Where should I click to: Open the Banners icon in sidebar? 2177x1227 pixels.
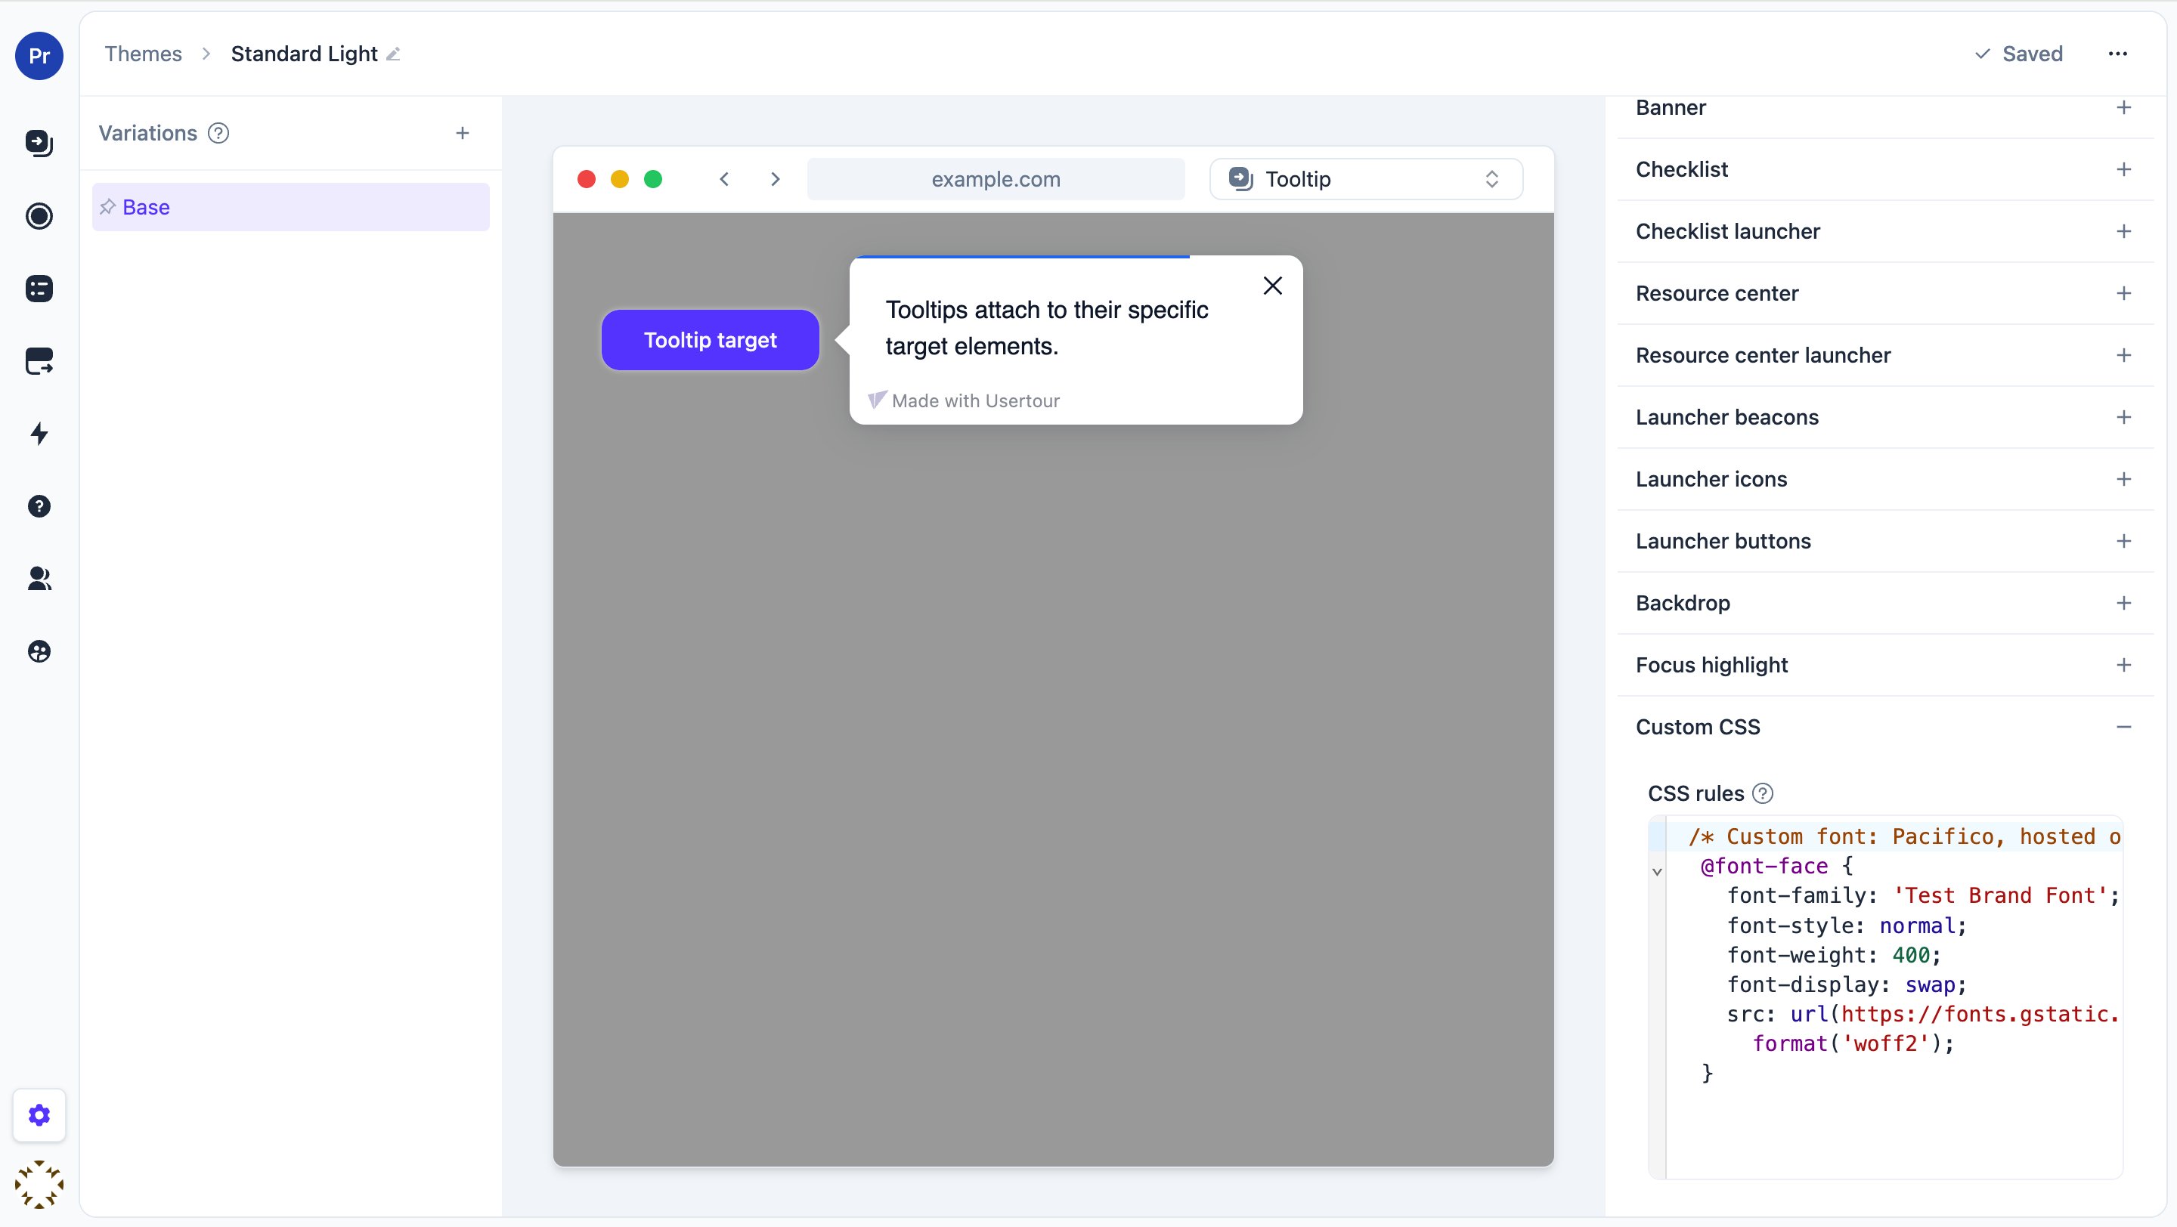(39, 361)
